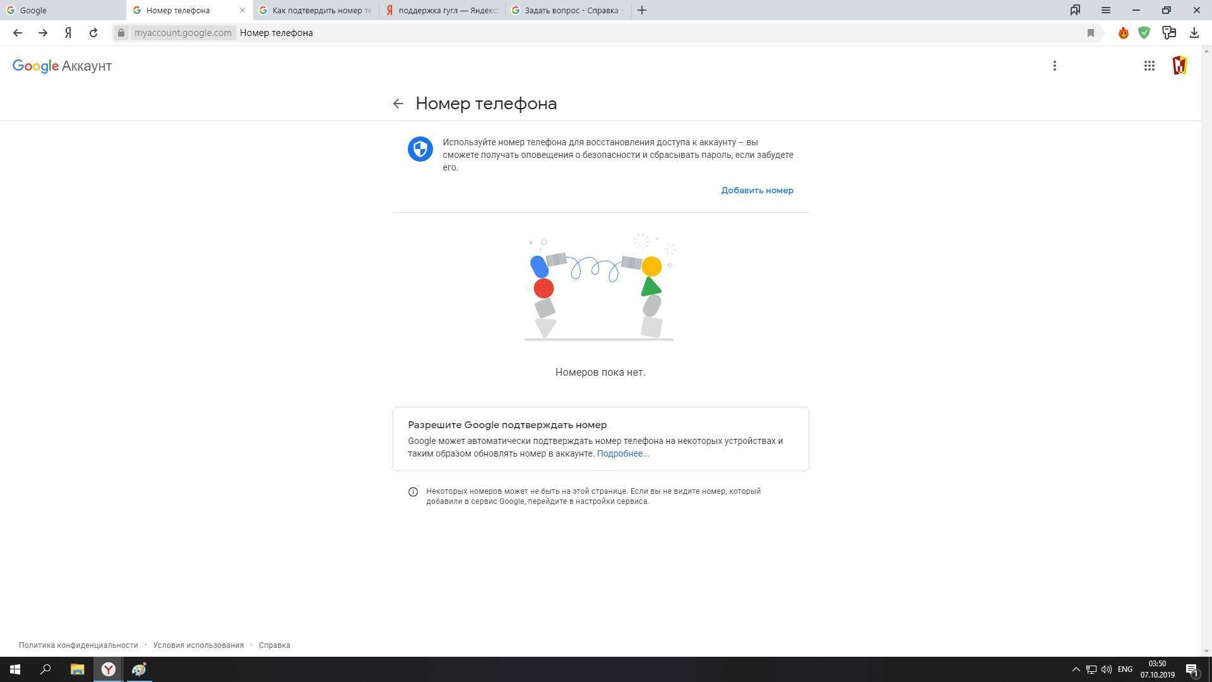Switch the ENG input language
The width and height of the screenshot is (1212, 682).
pos(1125,669)
